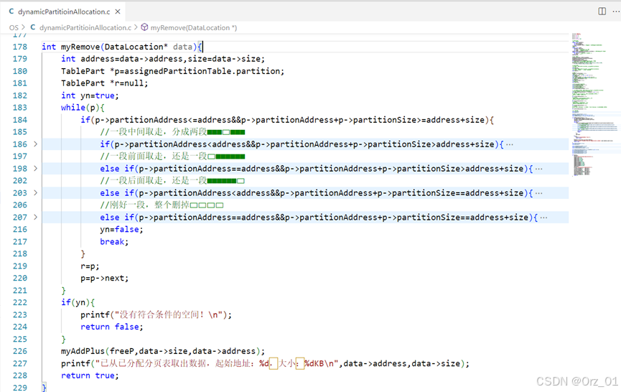This screenshot has width=621, height=392.
Task: Expand the folded block at line 203
Action: click(35, 193)
